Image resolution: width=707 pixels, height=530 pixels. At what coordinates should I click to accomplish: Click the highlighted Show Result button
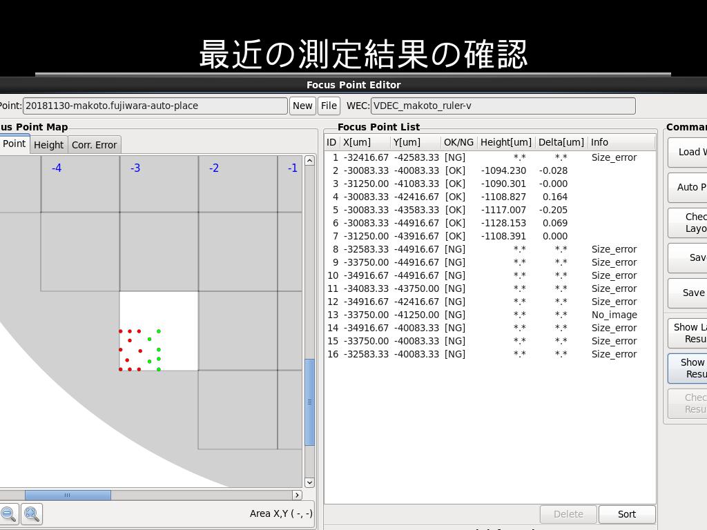click(688, 369)
